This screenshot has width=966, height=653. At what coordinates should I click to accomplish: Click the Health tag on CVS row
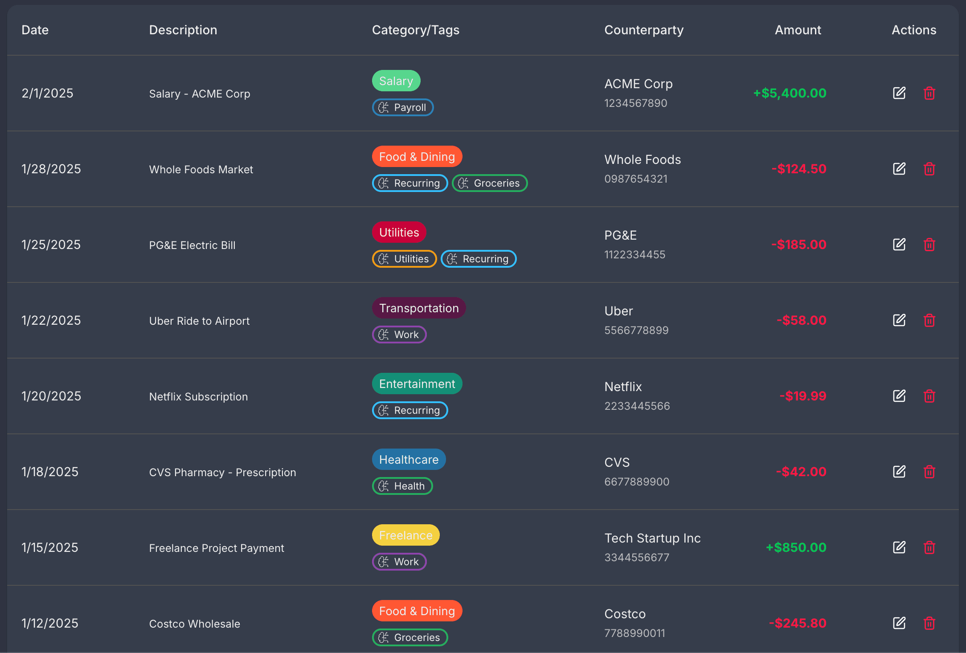point(402,486)
